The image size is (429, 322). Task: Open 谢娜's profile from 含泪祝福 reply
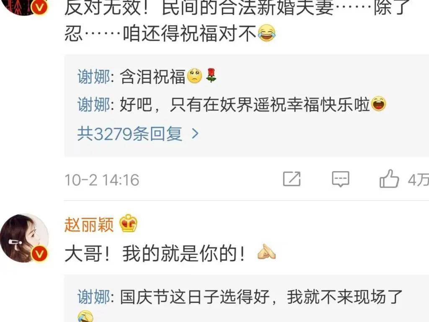[93, 76]
